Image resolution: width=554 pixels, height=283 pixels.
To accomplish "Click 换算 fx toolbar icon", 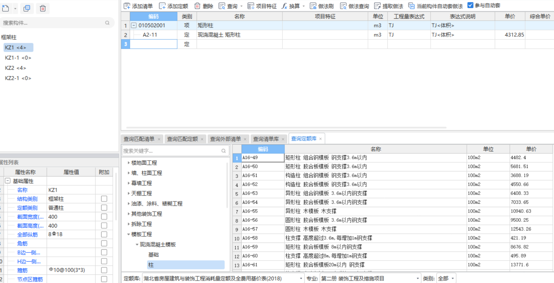I will point(284,6).
